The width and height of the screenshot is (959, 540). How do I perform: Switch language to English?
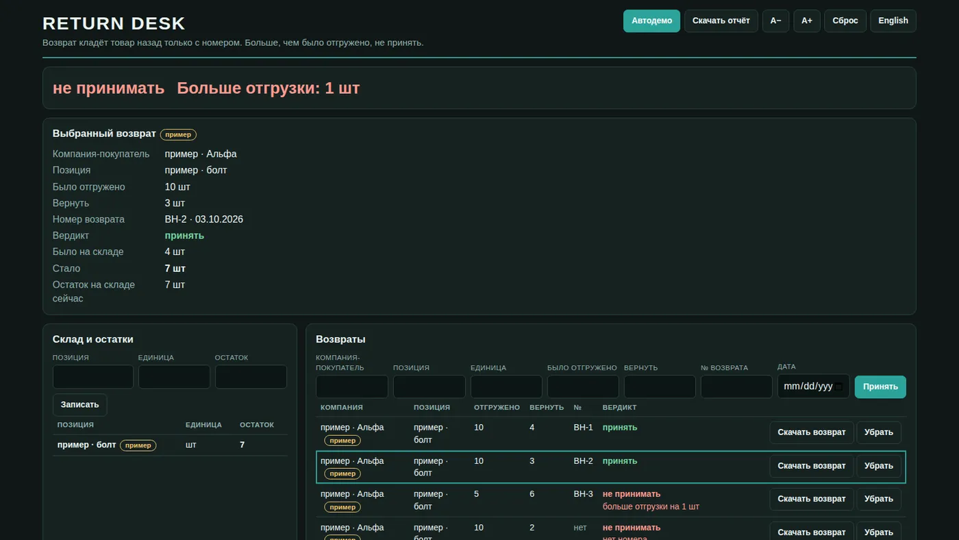pyautogui.click(x=893, y=21)
